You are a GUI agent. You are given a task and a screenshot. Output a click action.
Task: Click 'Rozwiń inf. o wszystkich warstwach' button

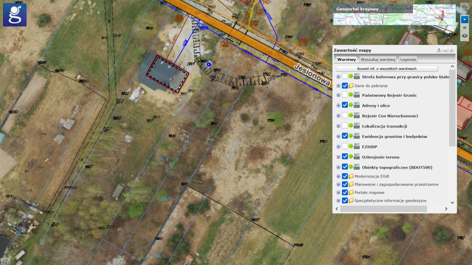click(387, 68)
